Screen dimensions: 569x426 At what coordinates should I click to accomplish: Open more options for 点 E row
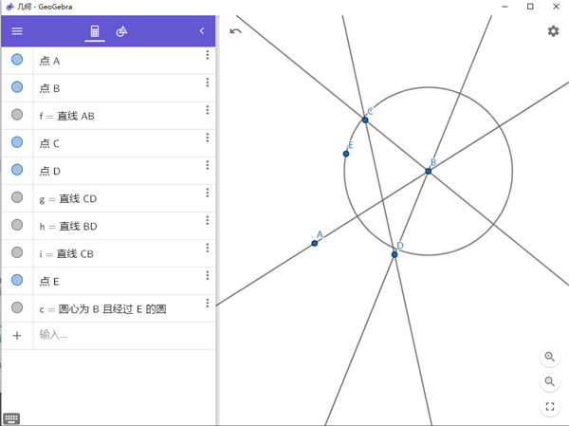(207, 275)
